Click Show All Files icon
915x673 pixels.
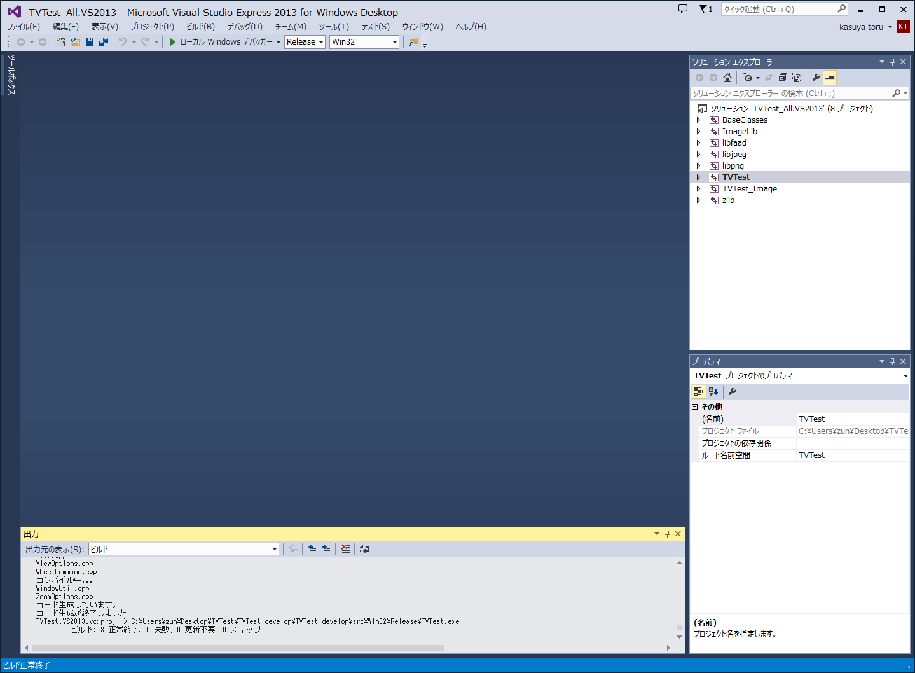[x=797, y=78]
